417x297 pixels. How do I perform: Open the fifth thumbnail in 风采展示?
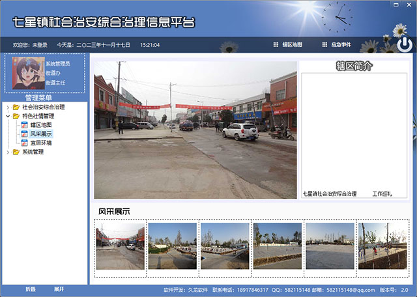pos(330,246)
